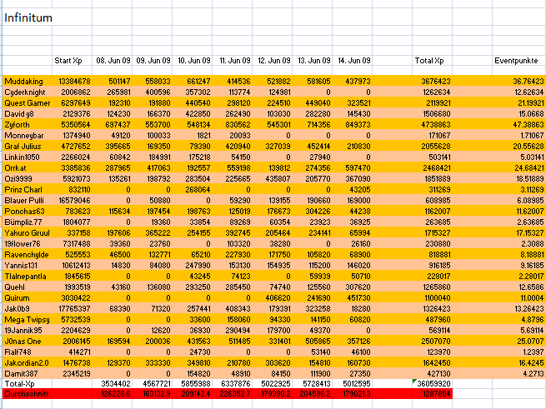Viewport: 546px width, 409px height.
Task: Click the Eventpunkte header cell
Action: pyautogui.click(x=519, y=61)
